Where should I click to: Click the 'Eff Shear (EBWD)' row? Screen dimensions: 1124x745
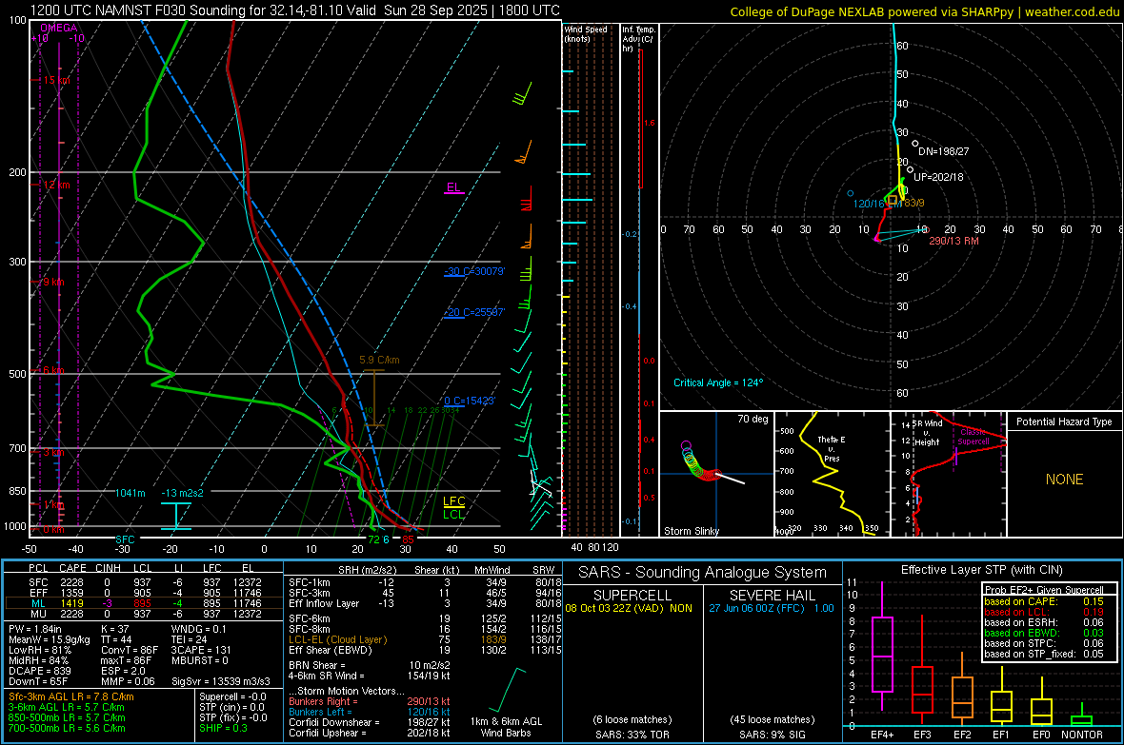(425, 651)
